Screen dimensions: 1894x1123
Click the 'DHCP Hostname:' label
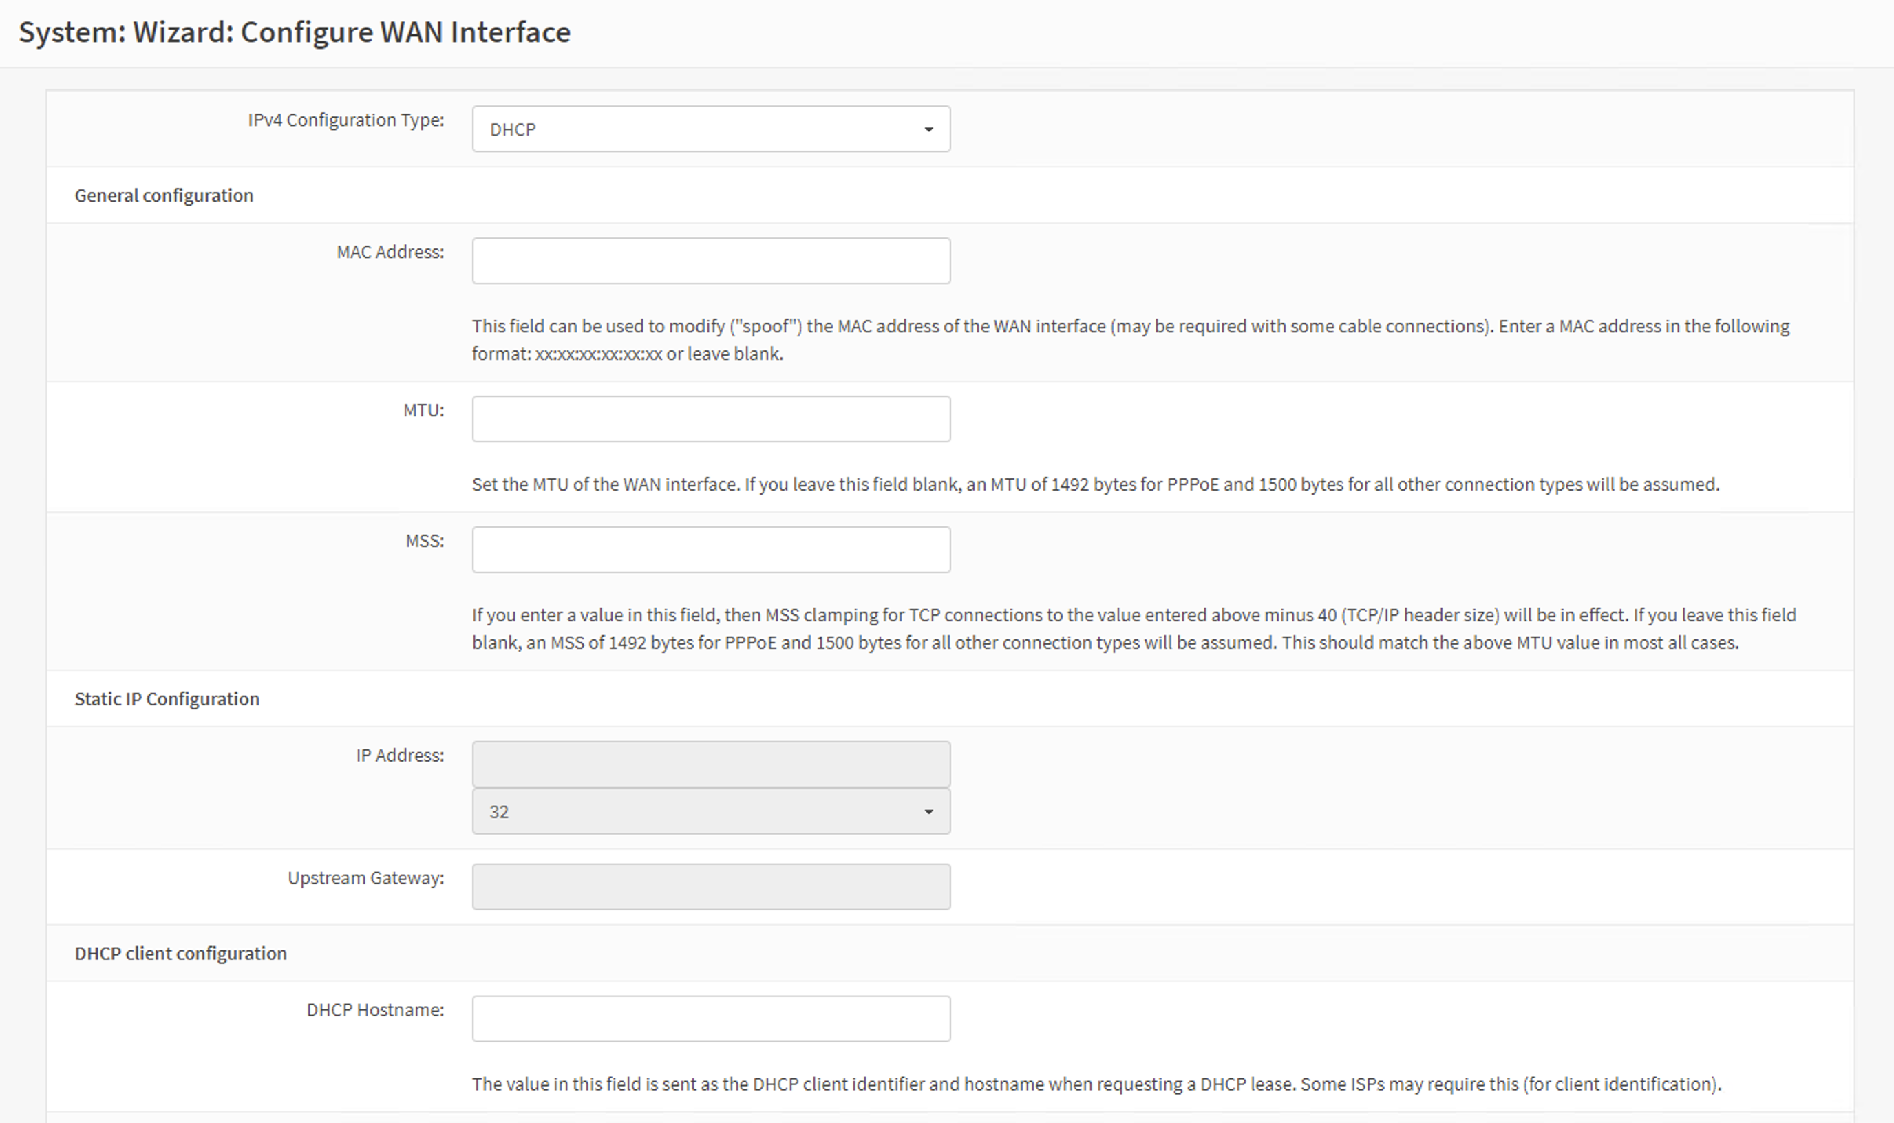pyautogui.click(x=374, y=1010)
